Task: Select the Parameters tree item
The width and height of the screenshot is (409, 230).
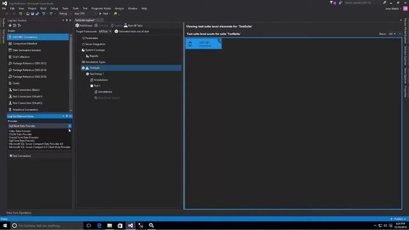Action: 91,38
